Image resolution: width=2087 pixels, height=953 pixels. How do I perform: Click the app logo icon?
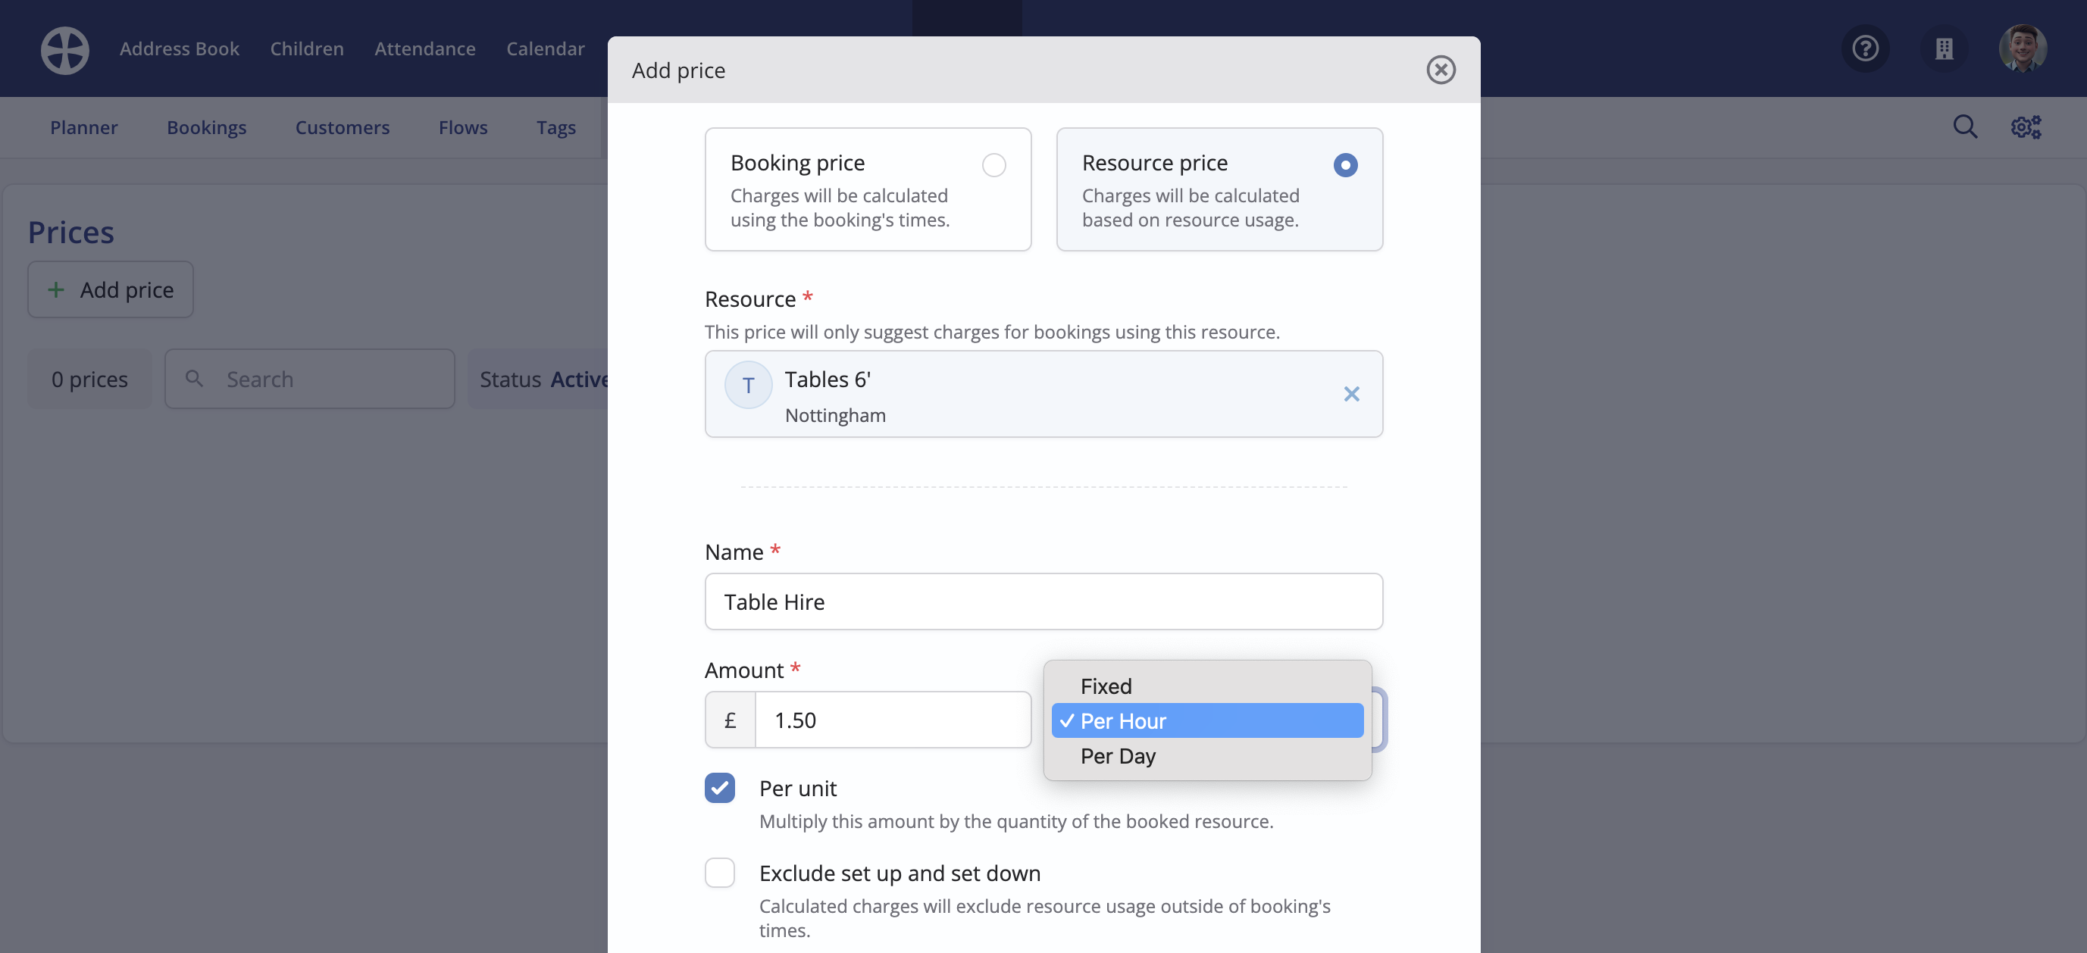pos(65,49)
